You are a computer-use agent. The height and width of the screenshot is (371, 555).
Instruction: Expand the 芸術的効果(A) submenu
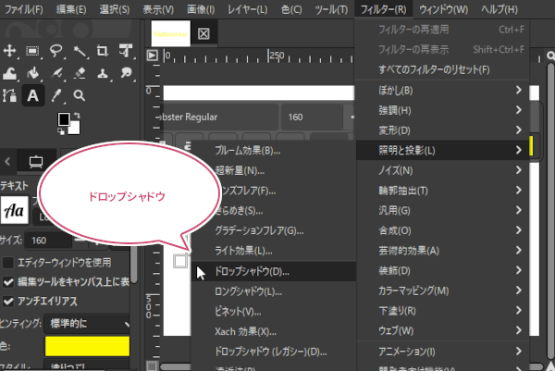click(x=442, y=251)
